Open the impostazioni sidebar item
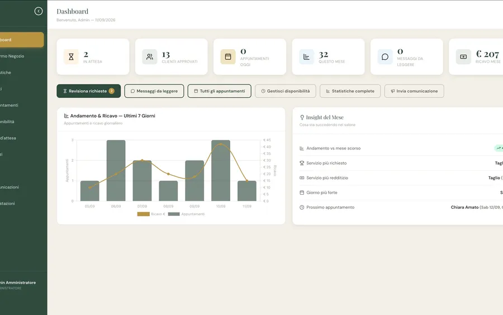Viewport: 503px width, 315px height. [22, 204]
